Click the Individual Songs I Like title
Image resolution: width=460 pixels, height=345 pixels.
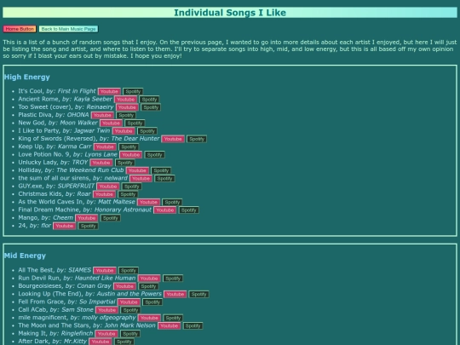(x=230, y=13)
